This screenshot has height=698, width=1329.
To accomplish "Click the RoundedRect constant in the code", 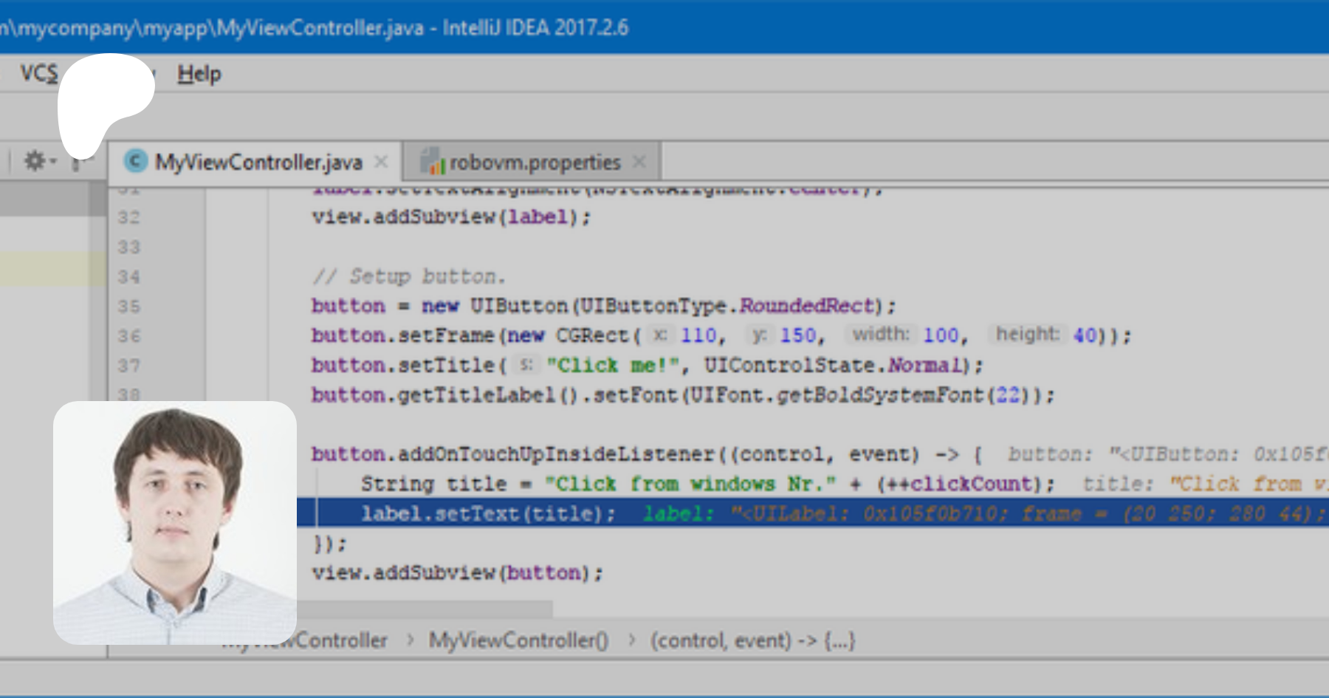I will [806, 306].
